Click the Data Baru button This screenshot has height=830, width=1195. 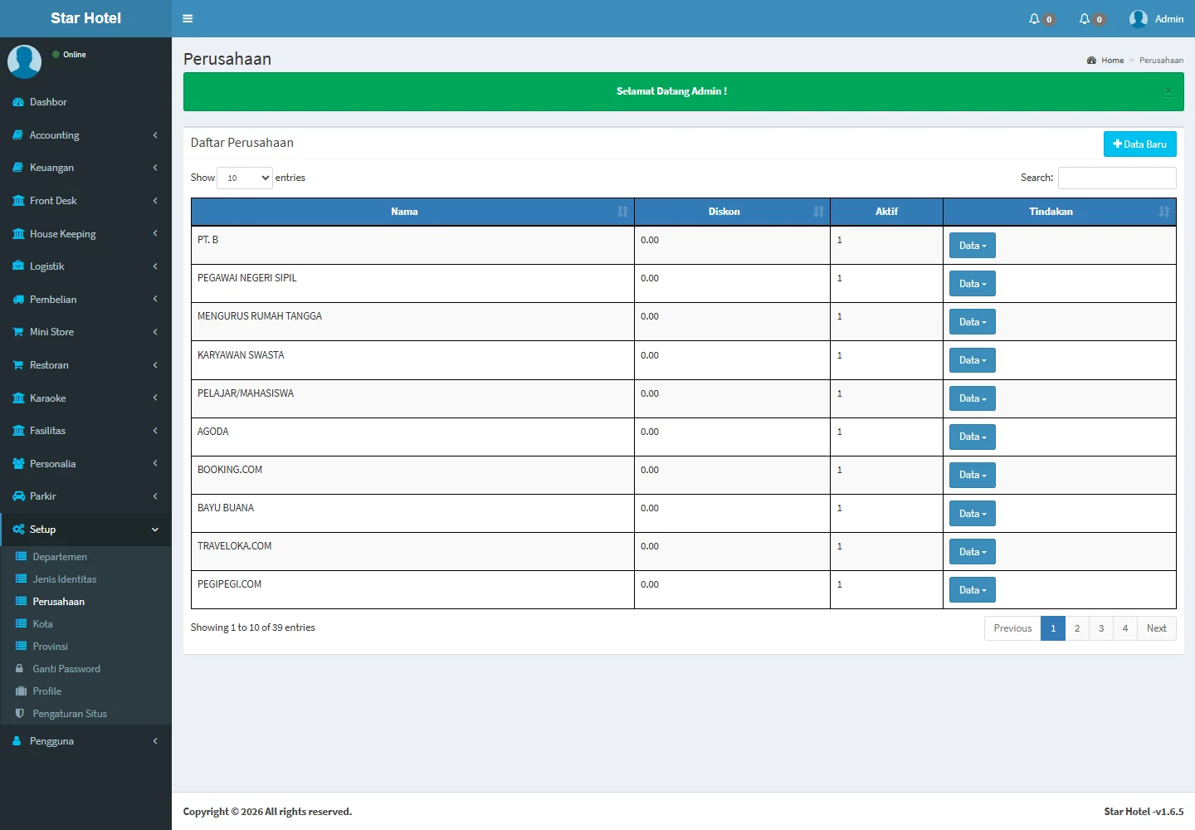(1139, 144)
